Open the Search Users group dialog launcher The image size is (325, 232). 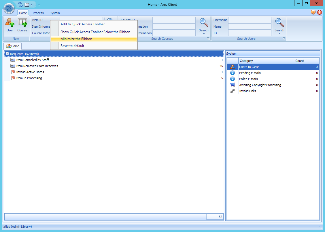click(284, 38)
